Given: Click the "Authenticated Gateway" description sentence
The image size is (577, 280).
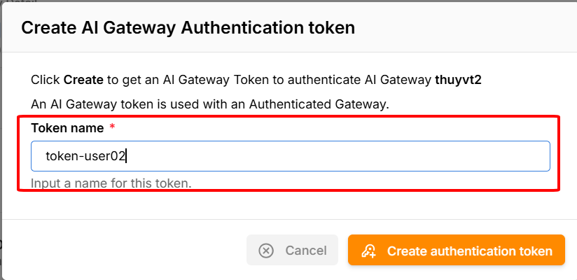Looking at the screenshot, I should coord(209,104).
